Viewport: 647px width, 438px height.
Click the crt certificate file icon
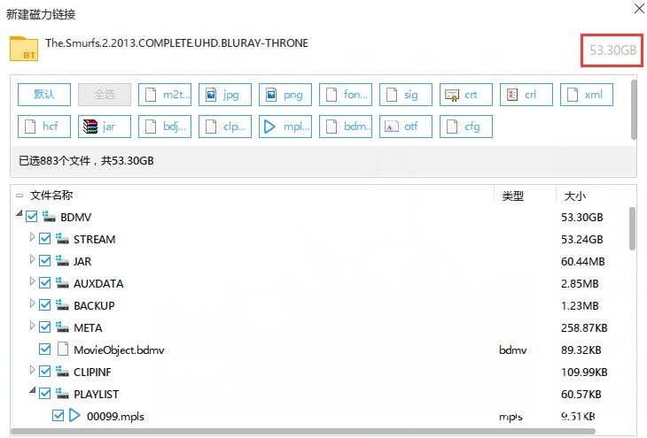point(452,95)
